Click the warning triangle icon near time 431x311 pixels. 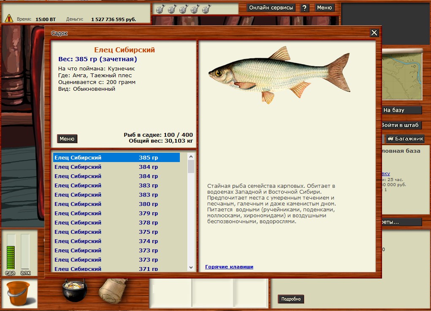click(9, 19)
